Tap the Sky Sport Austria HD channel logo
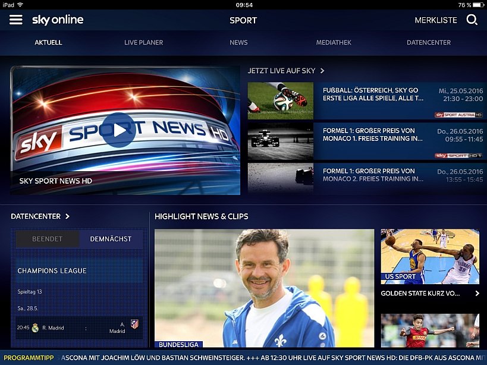The height and width of the screenshot is (365, 487). [x=458, y=115]
